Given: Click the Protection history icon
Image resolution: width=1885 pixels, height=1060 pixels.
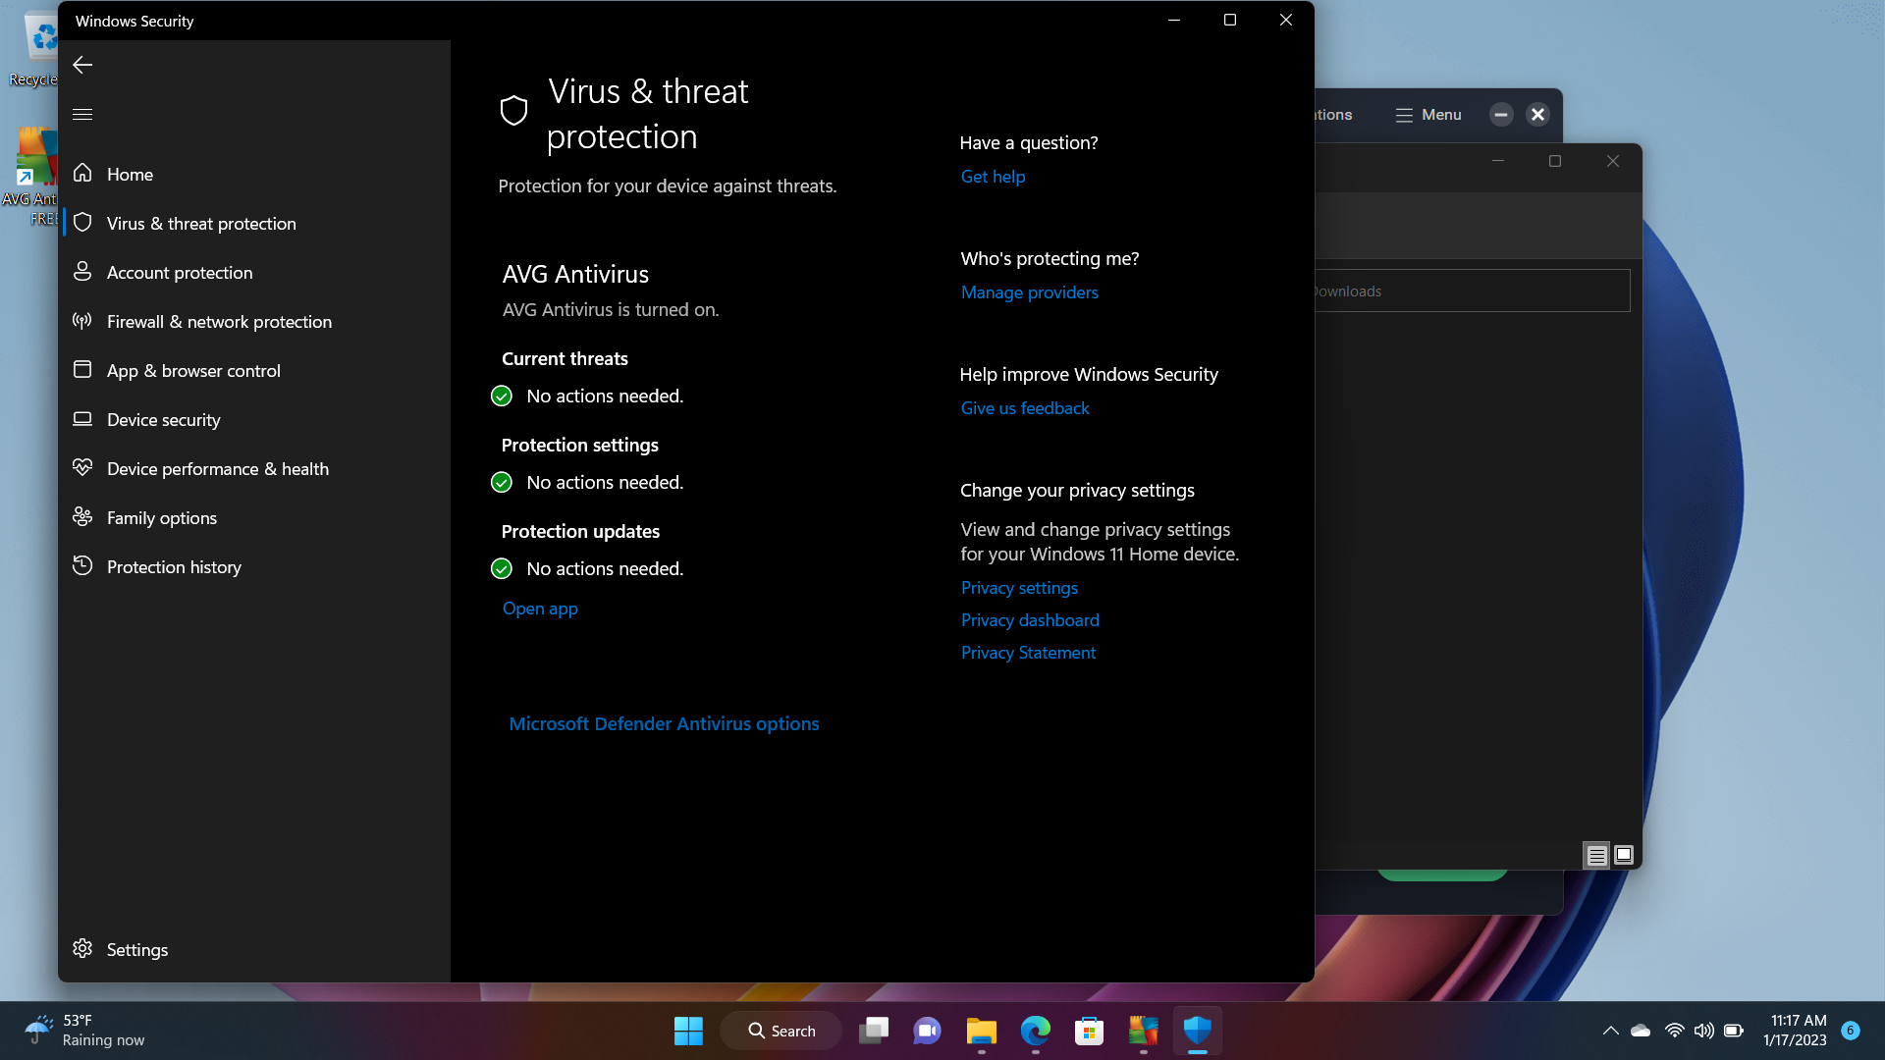Looking at the screenshot, I should tap(82, 565).
